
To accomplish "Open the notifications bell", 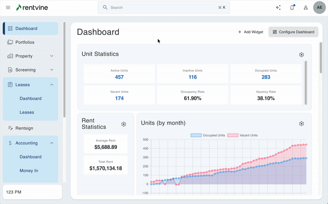I will (x=292, y=7).
